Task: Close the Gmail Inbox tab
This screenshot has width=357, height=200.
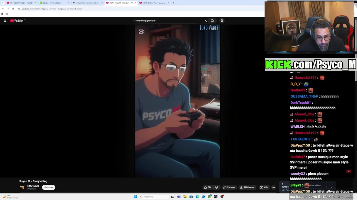Action: [102, 3]
